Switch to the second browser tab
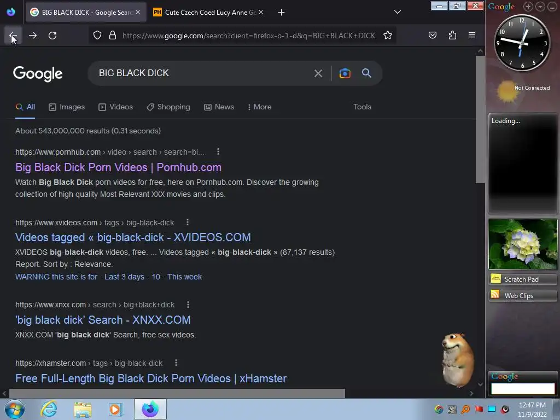Image resolution: width=560 pixels, height=420 pixels. tap(209, 12)
